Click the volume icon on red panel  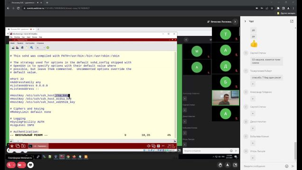click(x=149, y=146)
